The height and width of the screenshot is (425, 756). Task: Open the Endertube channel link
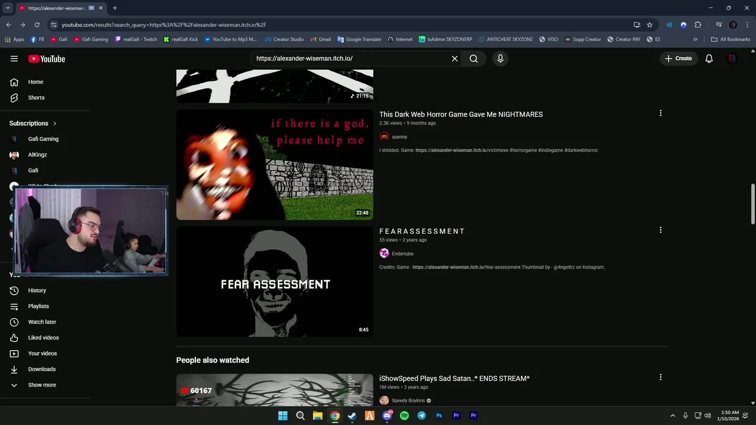[402, 254]
